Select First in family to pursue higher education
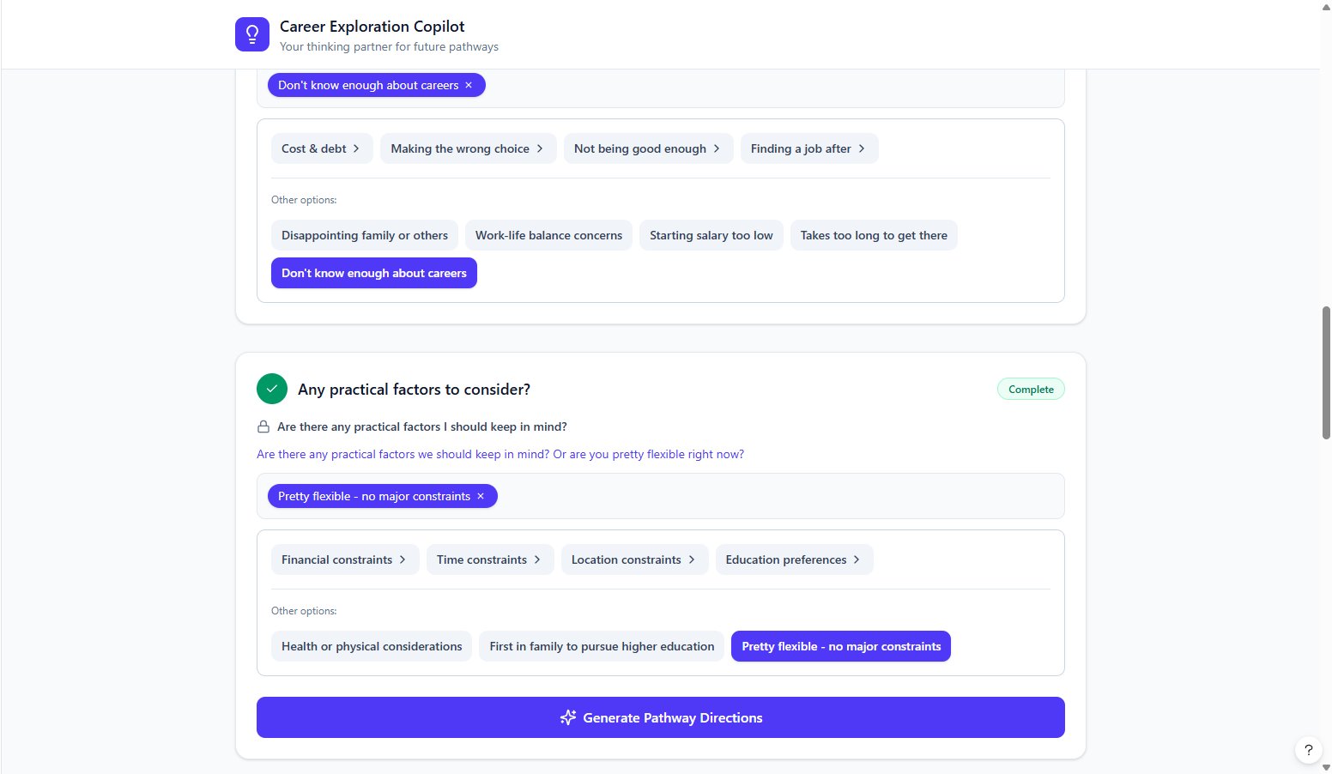The image size is (1332, 774). pyautogui.click(x=602, y=646)
